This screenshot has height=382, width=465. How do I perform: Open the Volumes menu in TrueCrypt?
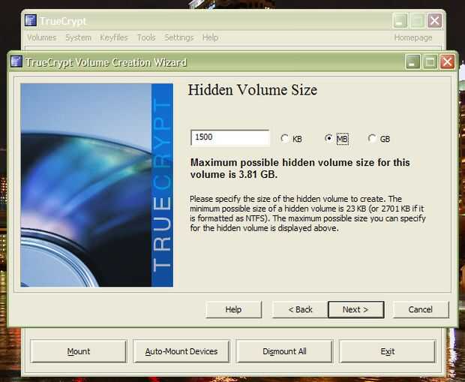(41, 38)
